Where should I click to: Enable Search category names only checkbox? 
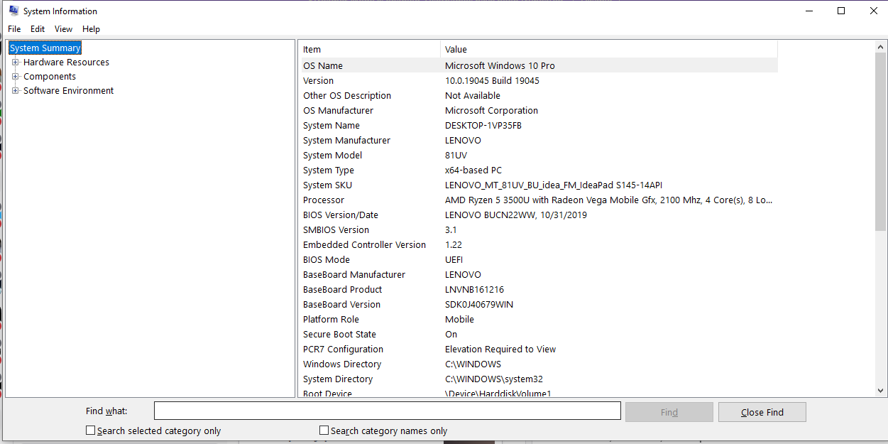pyautogui.click(x=324, y=431)
